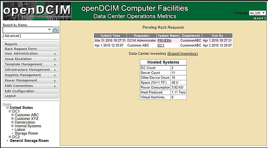Click the Department column header
Viewport: 268px width, 148px height.
191,35
